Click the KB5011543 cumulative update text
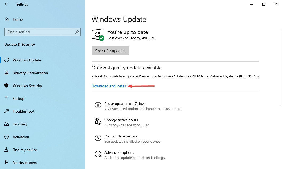The width and height of the screenshot is (282, 169). click(x=175, y=76)
